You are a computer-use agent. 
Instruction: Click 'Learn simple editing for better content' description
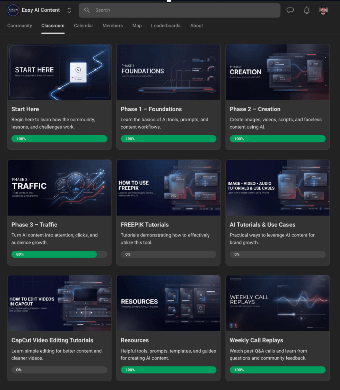pyautogui.click(x=56, y=355)
